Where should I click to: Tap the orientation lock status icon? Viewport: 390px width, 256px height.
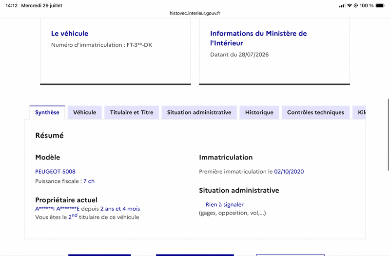[356, 5]
